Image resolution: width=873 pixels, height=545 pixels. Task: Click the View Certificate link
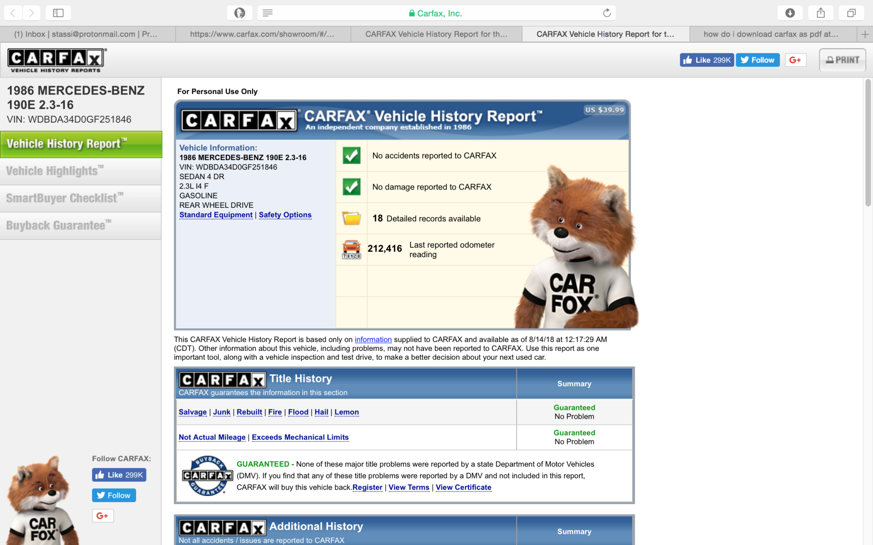(x=463, y=487)
